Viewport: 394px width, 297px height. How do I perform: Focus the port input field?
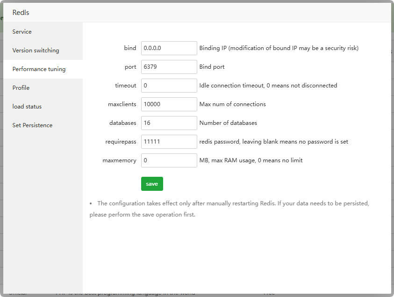pos(169,67)
